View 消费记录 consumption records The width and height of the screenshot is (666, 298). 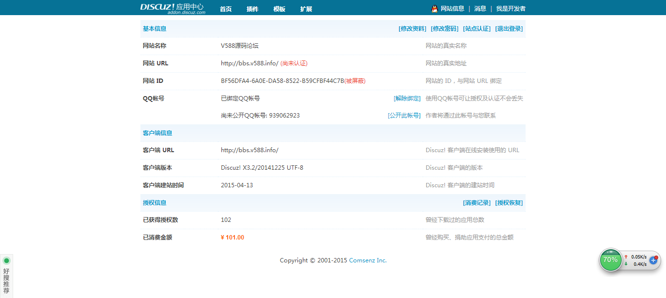(x=477, y=202)
